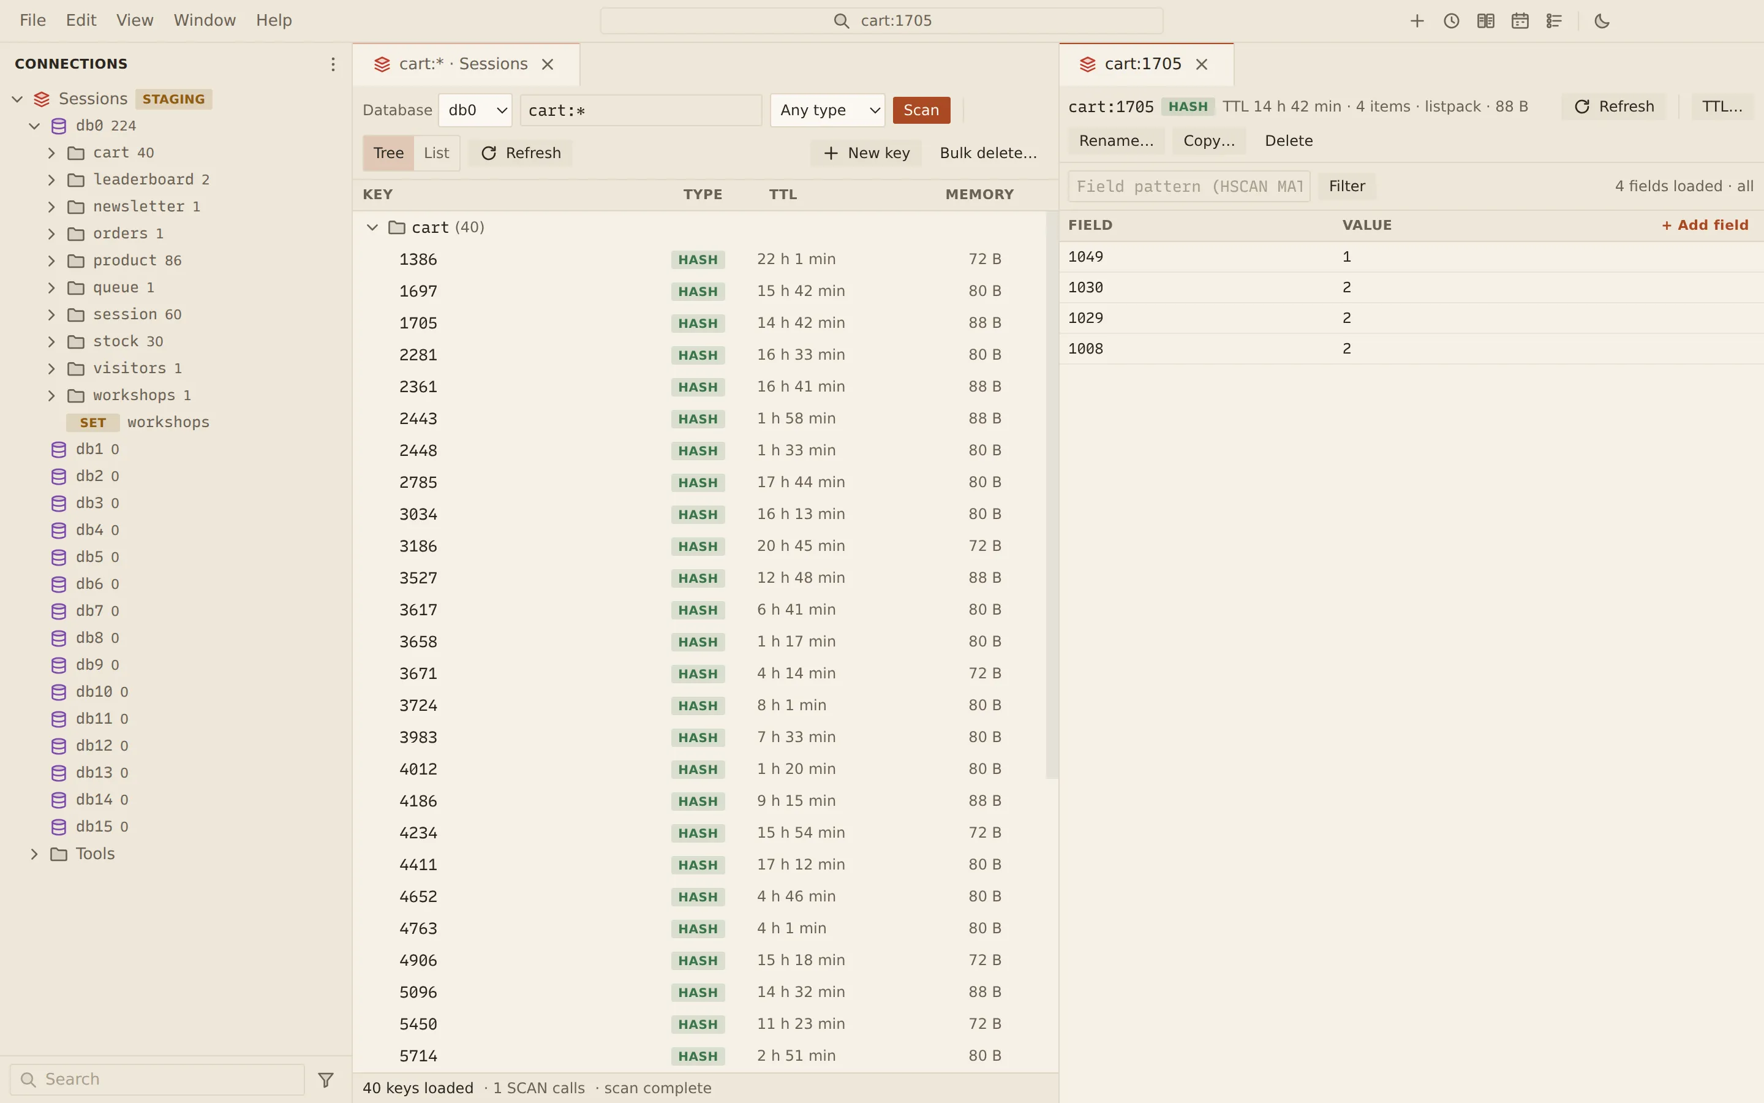The image size is (1764, 1103).
Task: Click the New key button
Action: tap(867, 153)
